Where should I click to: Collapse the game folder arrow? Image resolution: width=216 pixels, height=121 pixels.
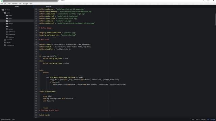click(x=3, y=13)
